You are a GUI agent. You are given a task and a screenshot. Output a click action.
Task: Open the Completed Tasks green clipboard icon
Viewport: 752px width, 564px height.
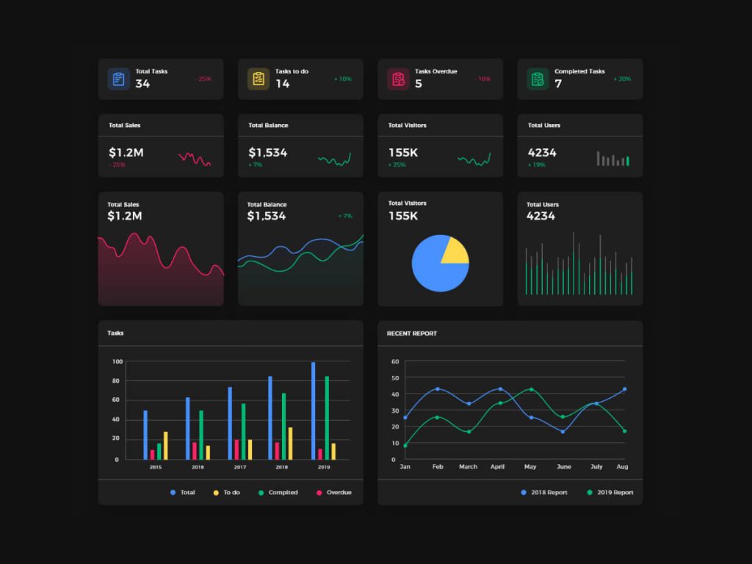click(537, 78)
